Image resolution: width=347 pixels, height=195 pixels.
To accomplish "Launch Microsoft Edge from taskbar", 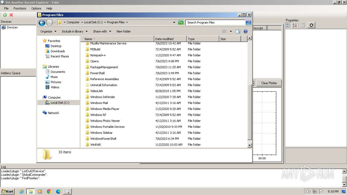I will point(58,191).
